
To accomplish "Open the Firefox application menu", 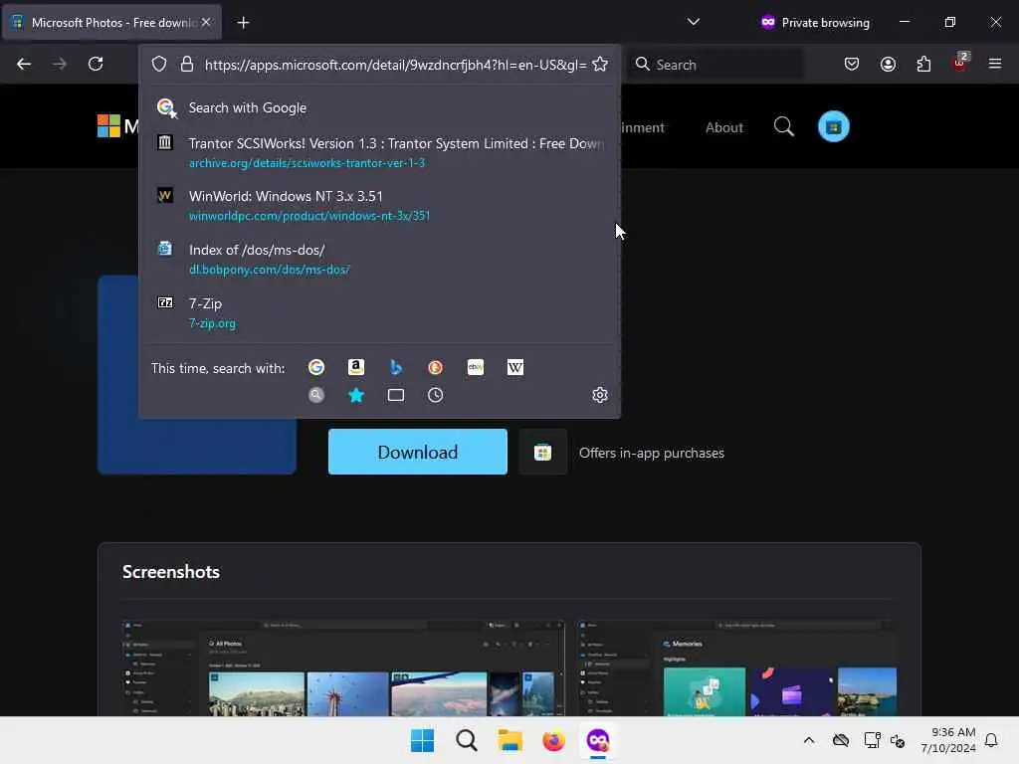I will tap(995, 64).
